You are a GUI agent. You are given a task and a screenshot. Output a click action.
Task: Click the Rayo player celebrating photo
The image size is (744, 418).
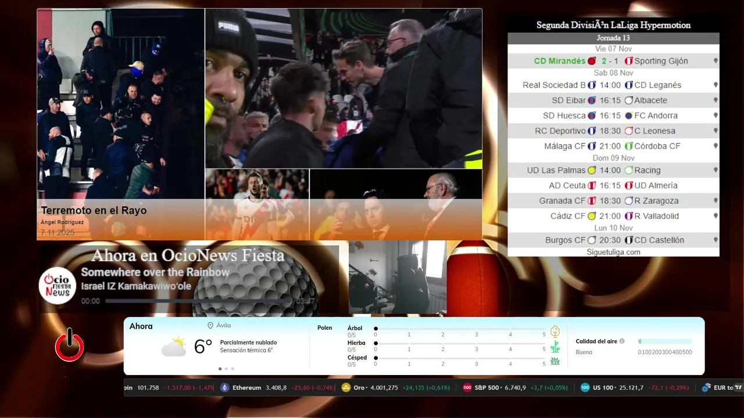pos(257,204)
